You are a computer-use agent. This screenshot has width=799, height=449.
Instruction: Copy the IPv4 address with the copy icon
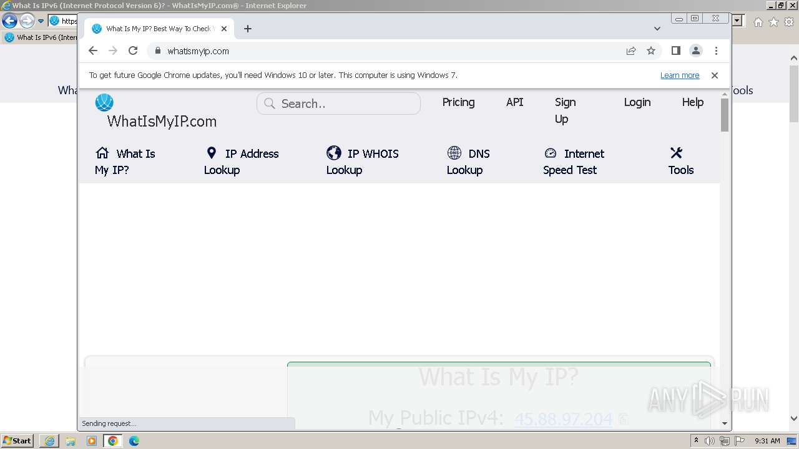tap(623, 420)
